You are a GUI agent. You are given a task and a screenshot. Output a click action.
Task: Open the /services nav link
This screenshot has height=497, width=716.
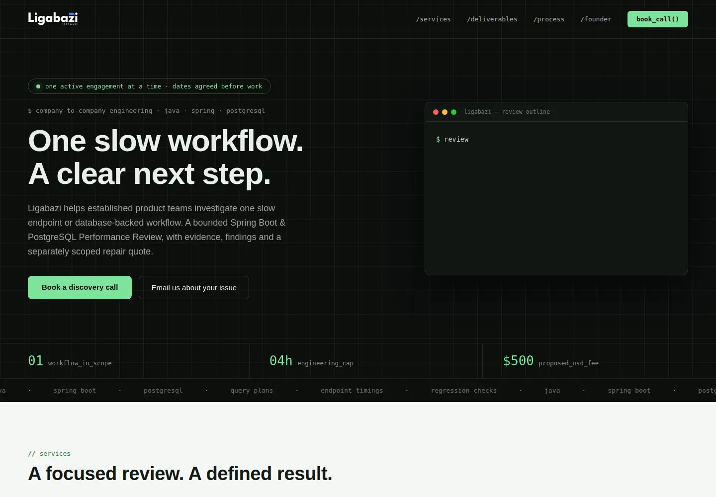point(433,19)
